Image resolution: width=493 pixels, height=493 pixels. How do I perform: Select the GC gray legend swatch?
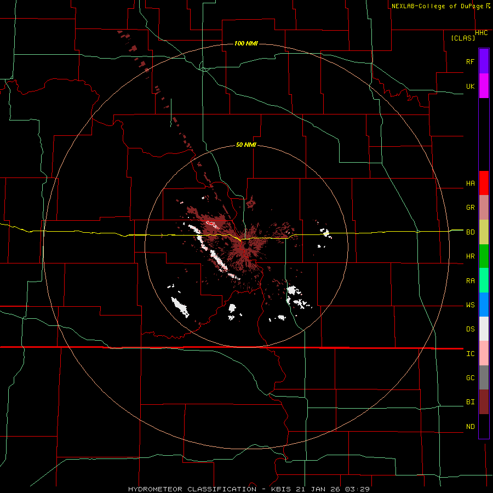click(484, 377)
